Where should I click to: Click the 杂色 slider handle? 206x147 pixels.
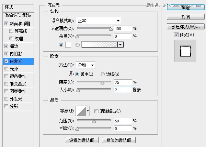tap(77, 37)
